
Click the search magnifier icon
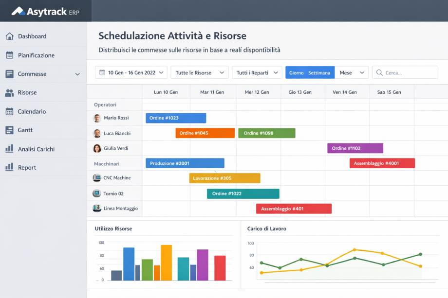(379, 73)
